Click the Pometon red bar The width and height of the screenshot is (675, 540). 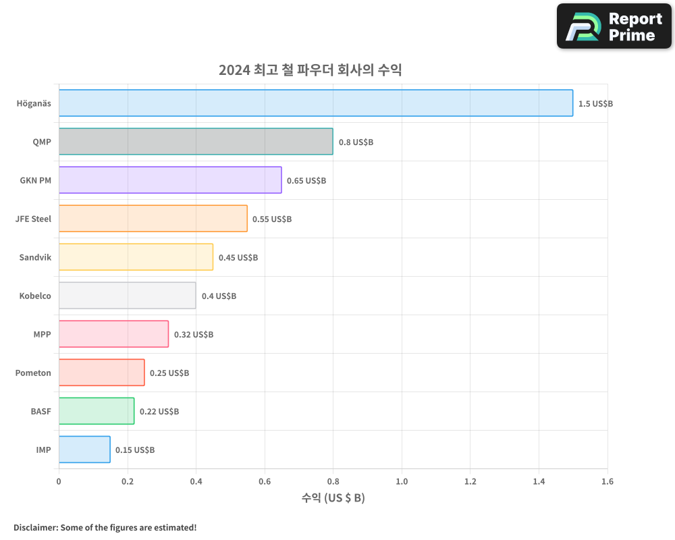pos(101,373)
